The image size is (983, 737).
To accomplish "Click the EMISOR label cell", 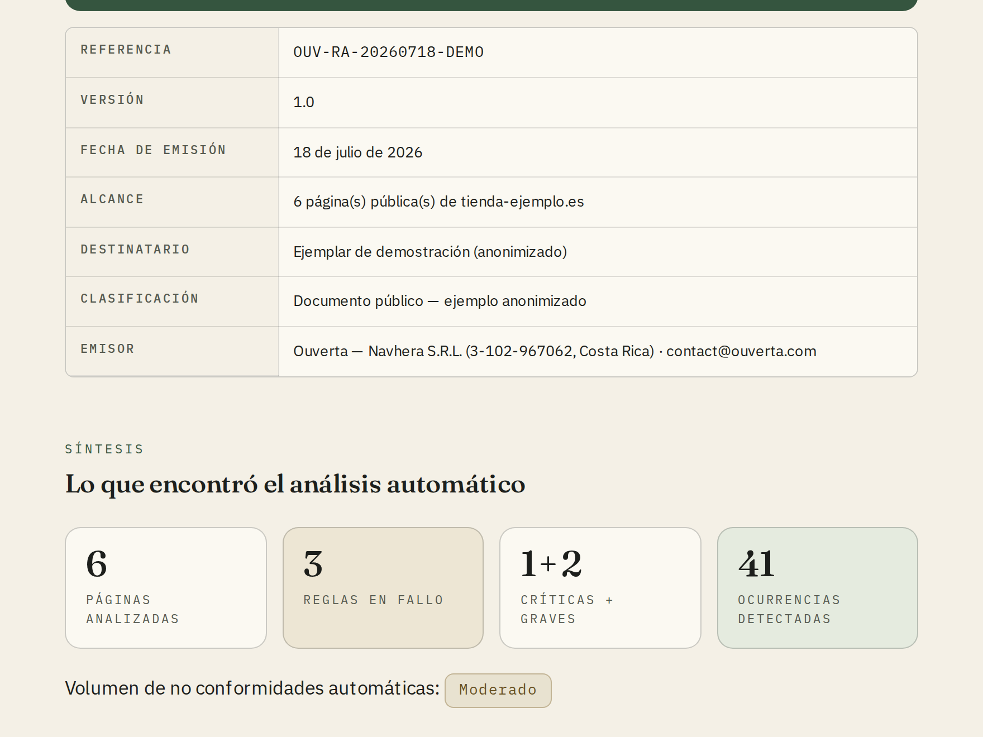I will click(x=172, y=352).
